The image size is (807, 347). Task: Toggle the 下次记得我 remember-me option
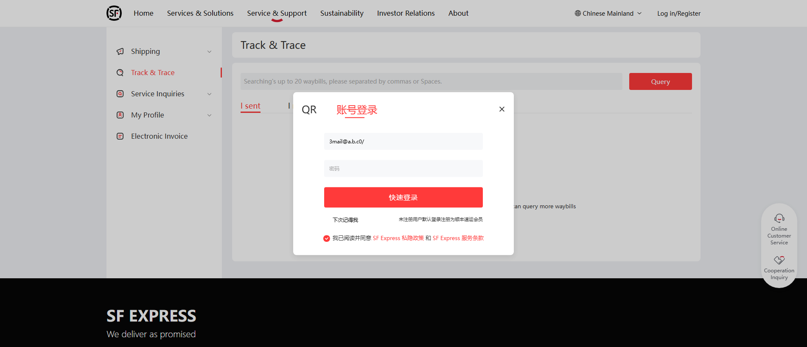(345, 220)
